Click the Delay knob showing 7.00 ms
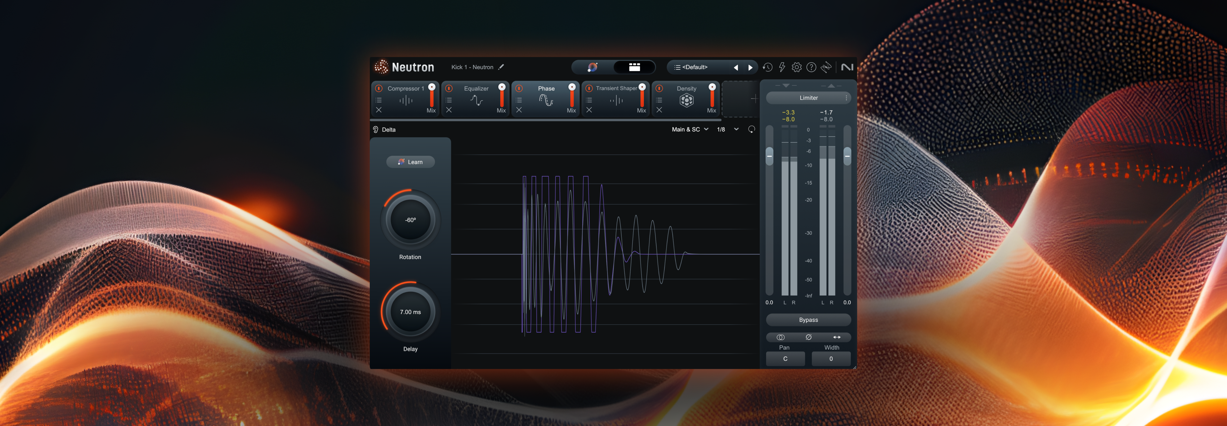Image resolution: width=1227 pixels, height=426 pixels. coord(410,312)
